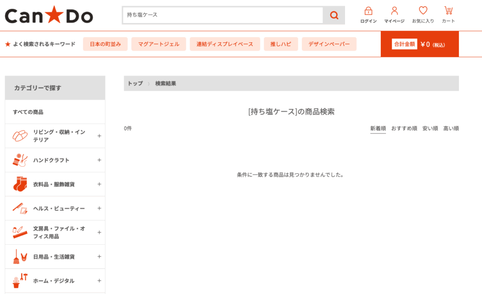Expand ハンドクラフト category plus sign

pyautogui.click(x=99, y=160)
